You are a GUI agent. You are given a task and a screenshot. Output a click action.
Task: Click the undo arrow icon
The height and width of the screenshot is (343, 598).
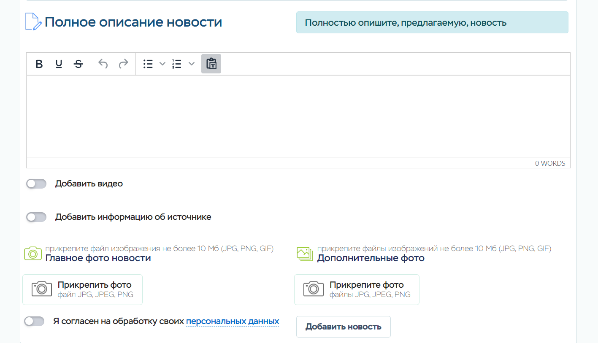pos(103,64)
